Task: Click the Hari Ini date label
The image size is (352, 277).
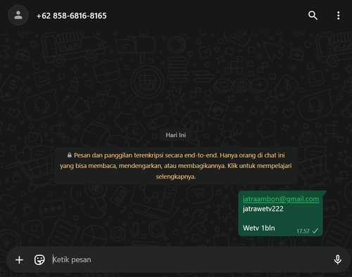Action: [x=176, y=135]
